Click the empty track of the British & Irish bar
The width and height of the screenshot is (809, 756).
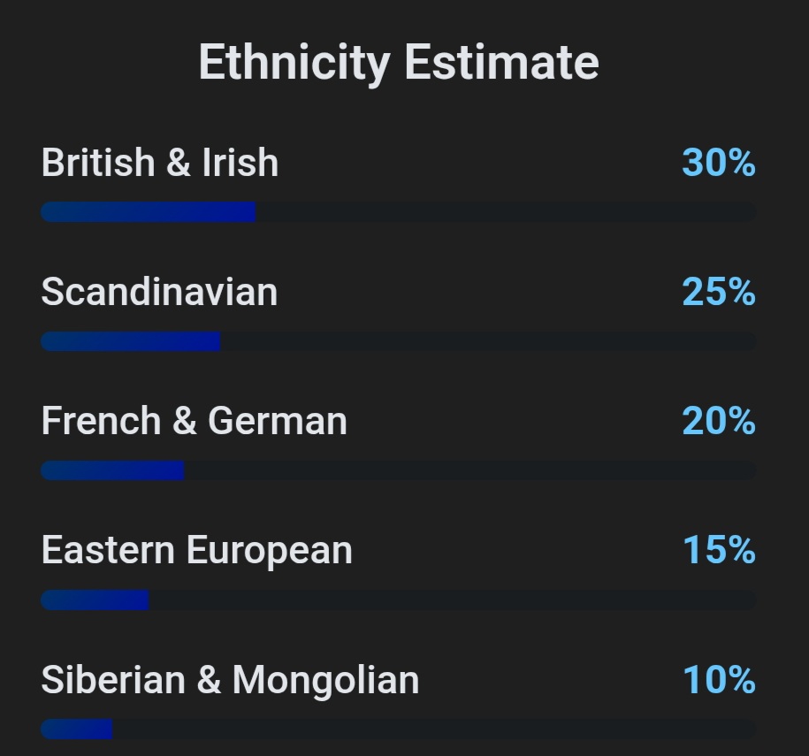click(504, 212)
